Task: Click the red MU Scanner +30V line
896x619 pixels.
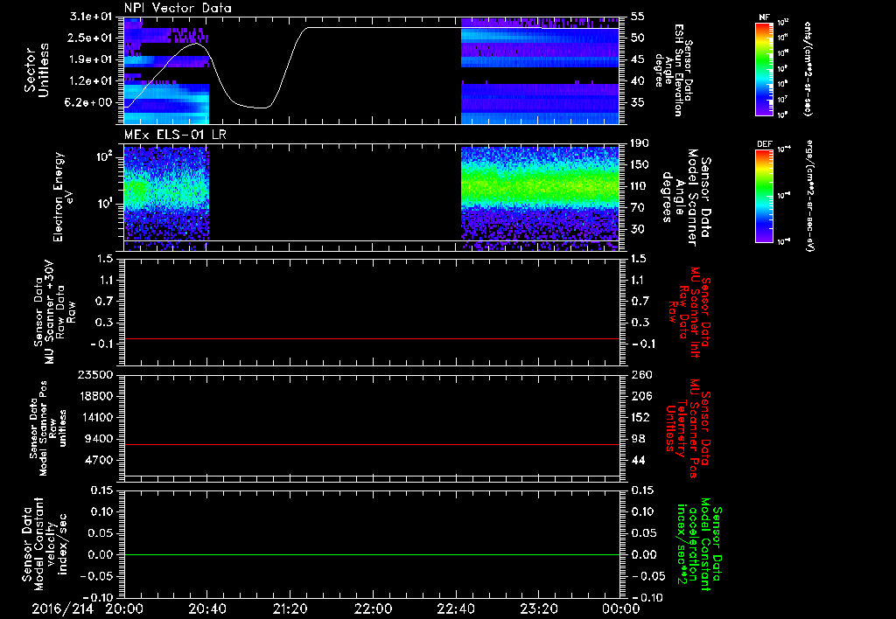Action: click(x=371, y=338)
